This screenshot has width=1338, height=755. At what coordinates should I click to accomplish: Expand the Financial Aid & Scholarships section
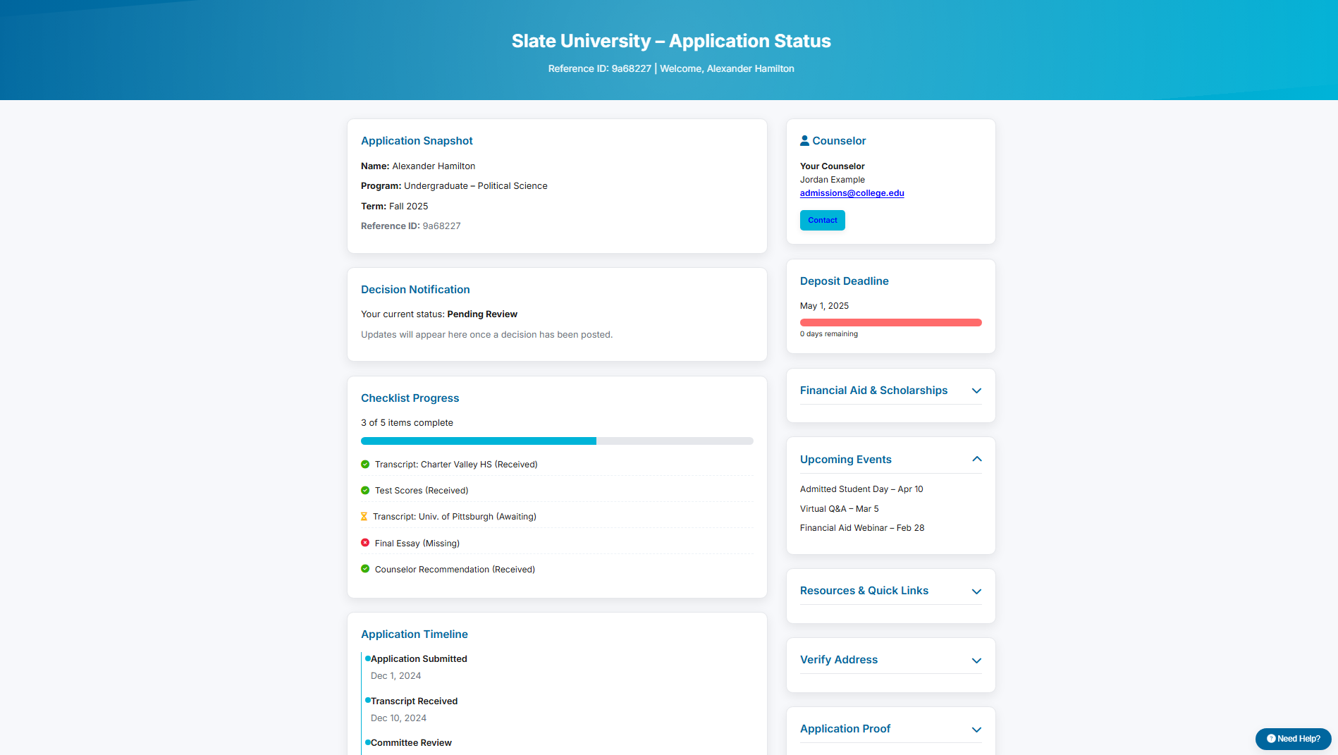(976, 391)
